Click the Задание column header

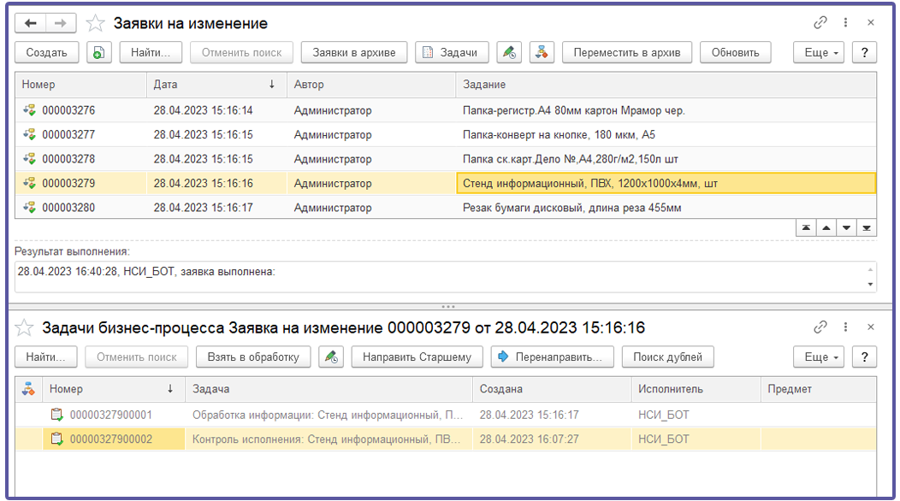click(666, 85)
